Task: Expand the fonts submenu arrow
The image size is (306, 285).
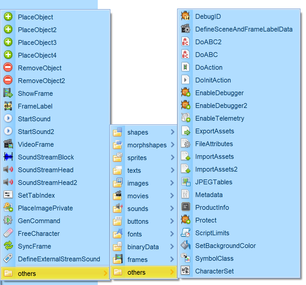Action: (173, 234)
